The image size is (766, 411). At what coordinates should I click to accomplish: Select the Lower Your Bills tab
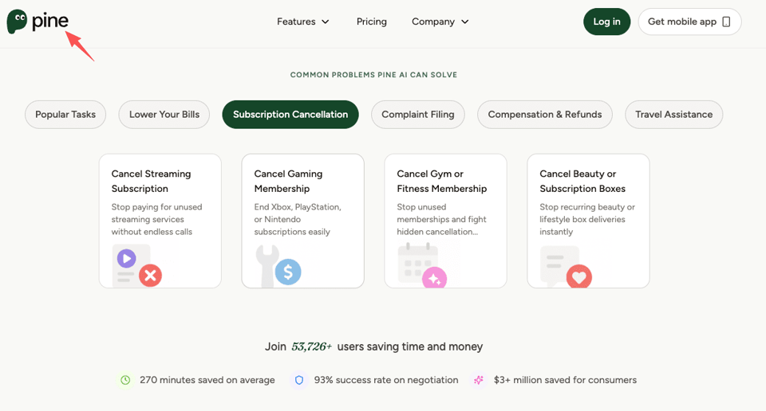click(164, 115)
